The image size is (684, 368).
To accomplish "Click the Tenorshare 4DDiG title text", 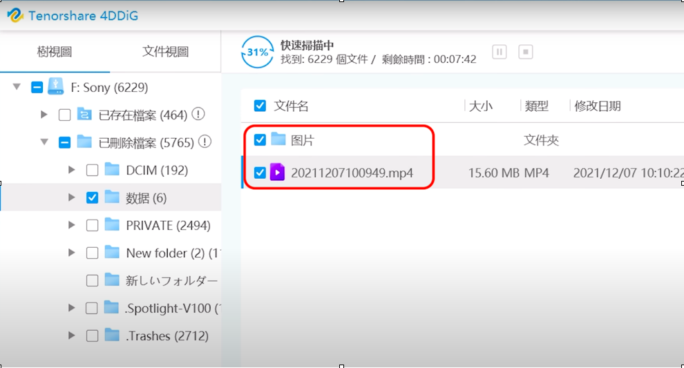I will 84,16.
